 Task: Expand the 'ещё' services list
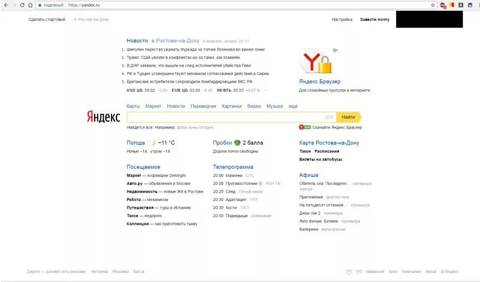(293, 106)
